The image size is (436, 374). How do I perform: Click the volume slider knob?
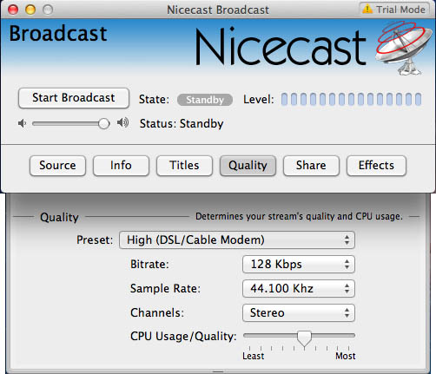pos(103,124)
